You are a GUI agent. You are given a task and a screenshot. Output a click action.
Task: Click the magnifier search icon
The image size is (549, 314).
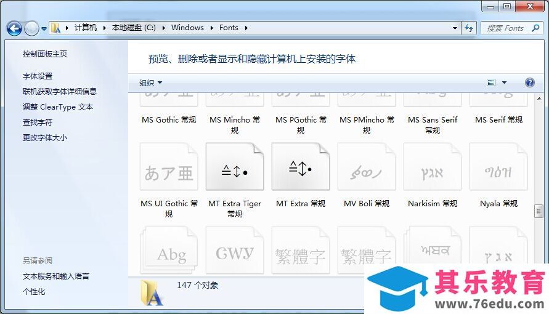click(535, 28)
